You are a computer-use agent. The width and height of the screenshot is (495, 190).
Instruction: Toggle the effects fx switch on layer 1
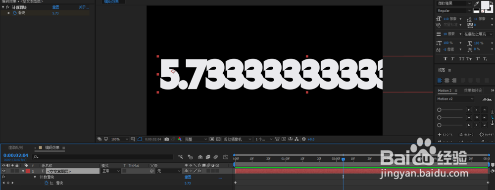(x=199, y=171)
